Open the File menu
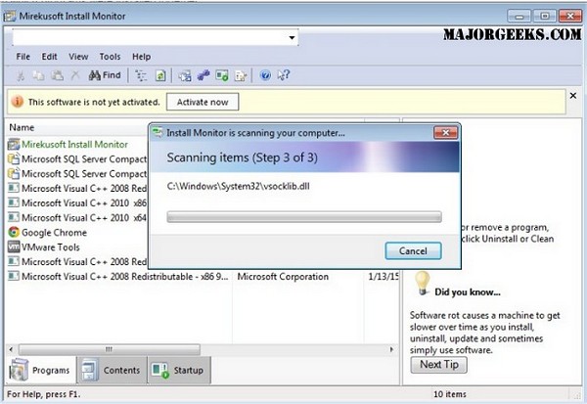587x404 pixels. coord(23,57)
